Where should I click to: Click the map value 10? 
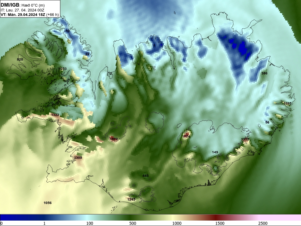click(x=68, y=31)
